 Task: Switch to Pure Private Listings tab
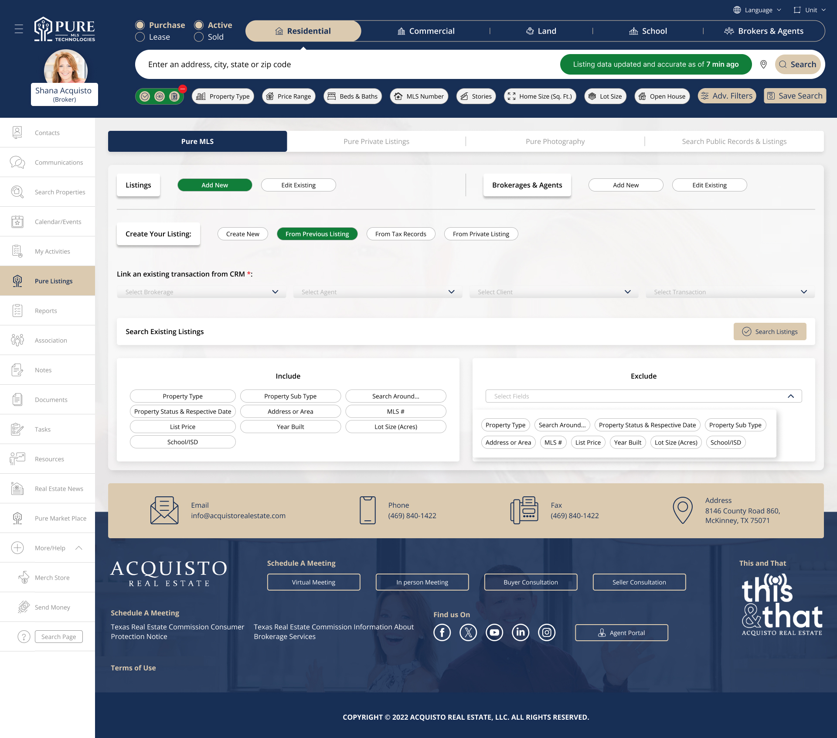(376, 141)
